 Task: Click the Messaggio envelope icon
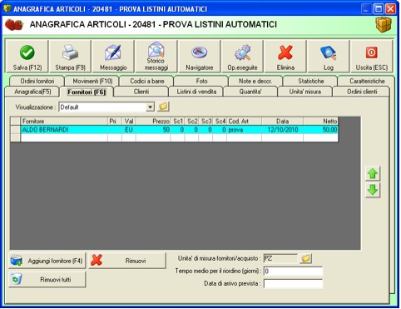(x=113, y=52)
